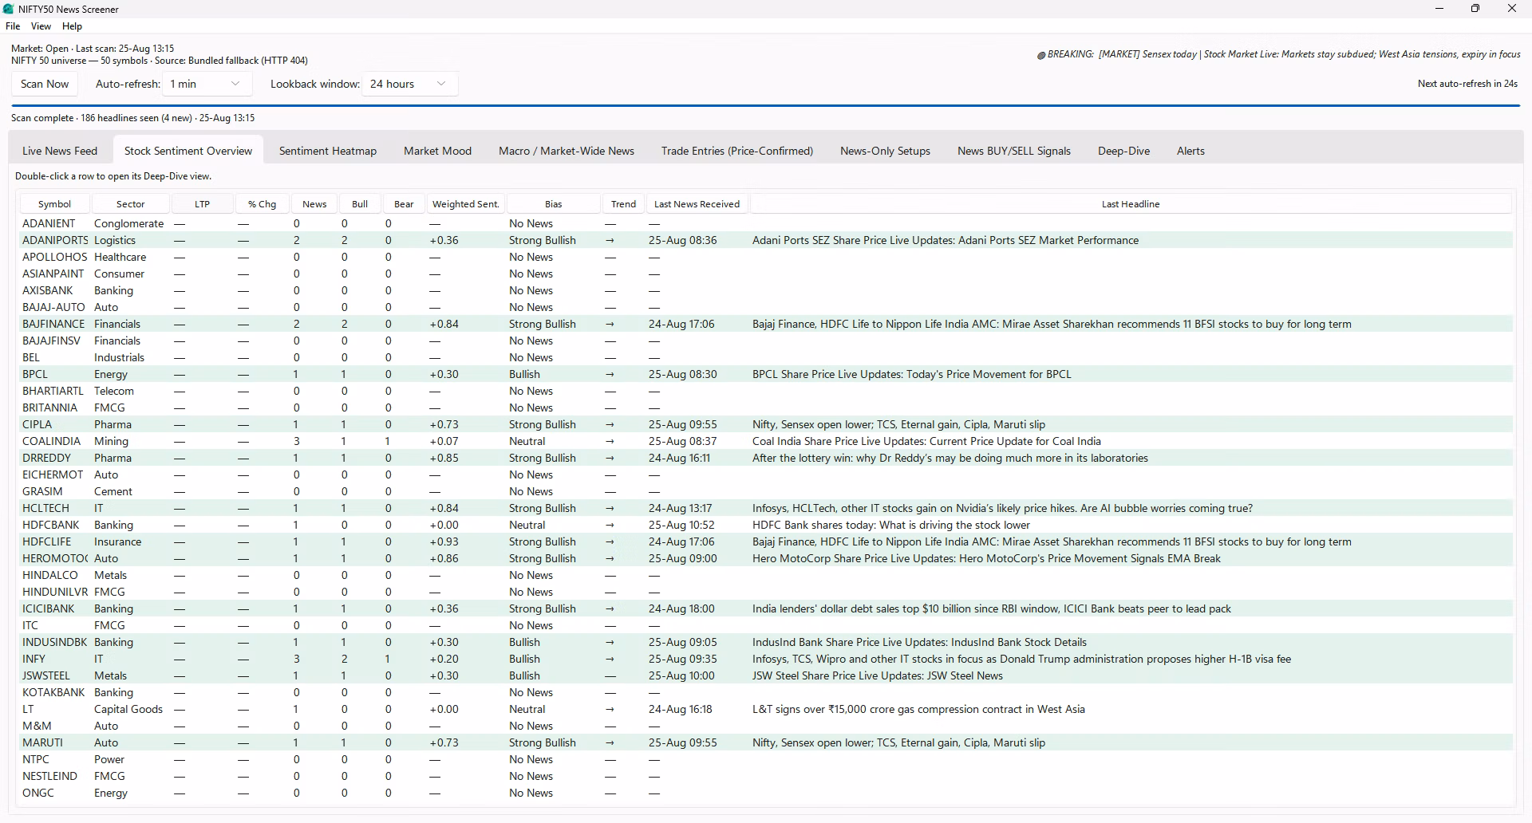Click the ONGC symbol cell
1532x823 pixels.
pyautogui.click(x=38, y=793)
